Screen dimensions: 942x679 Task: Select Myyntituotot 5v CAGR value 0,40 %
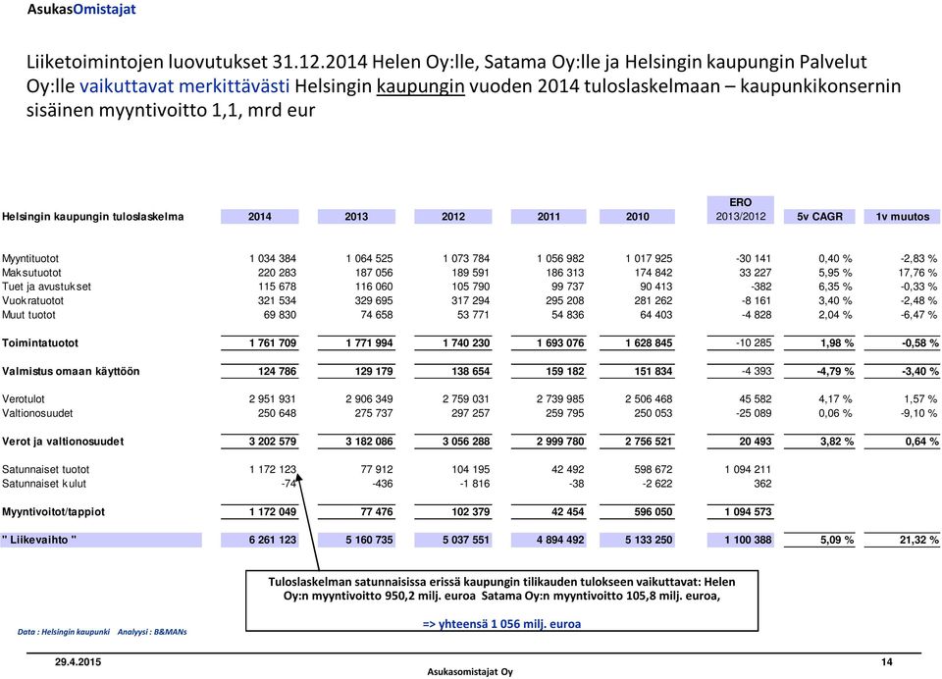(835, 258)
